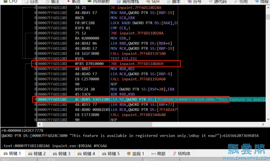Select the 转储 4 dump tab

tap(86, 154)
